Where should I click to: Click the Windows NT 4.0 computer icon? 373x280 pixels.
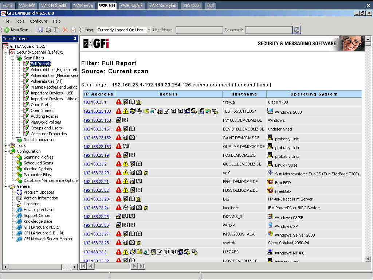point(270,252)
